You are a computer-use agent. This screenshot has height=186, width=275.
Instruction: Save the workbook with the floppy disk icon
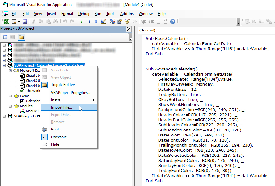pos(25,22)
